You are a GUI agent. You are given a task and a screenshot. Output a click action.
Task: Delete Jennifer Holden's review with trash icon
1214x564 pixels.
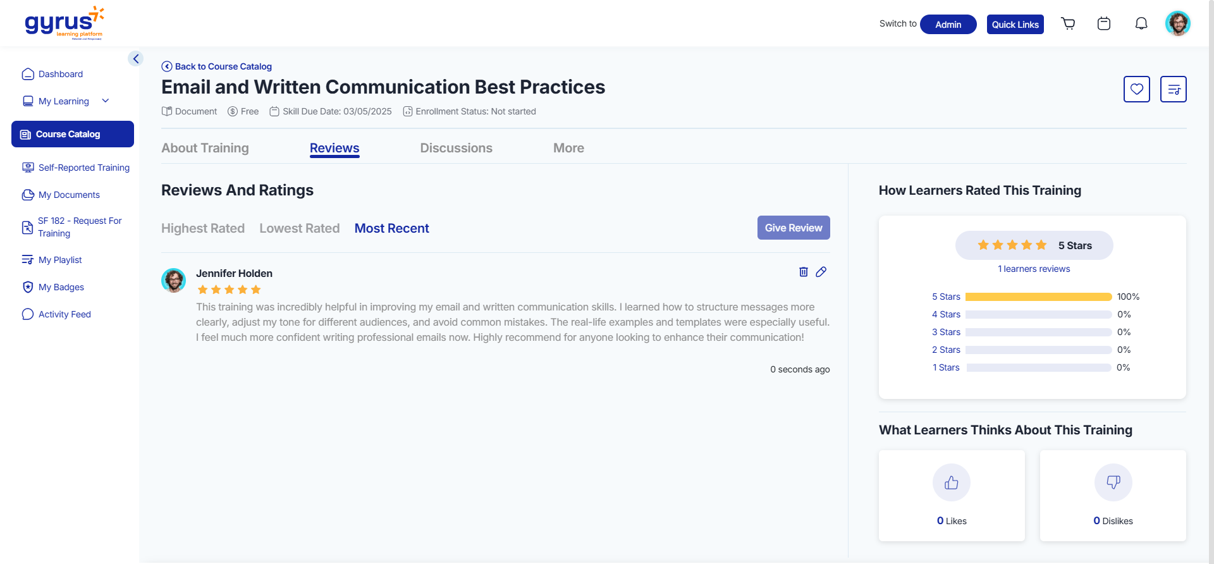803,272
